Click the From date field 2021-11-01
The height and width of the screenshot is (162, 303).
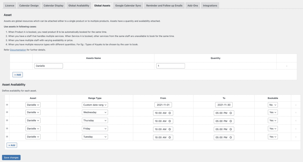(163, 105)
